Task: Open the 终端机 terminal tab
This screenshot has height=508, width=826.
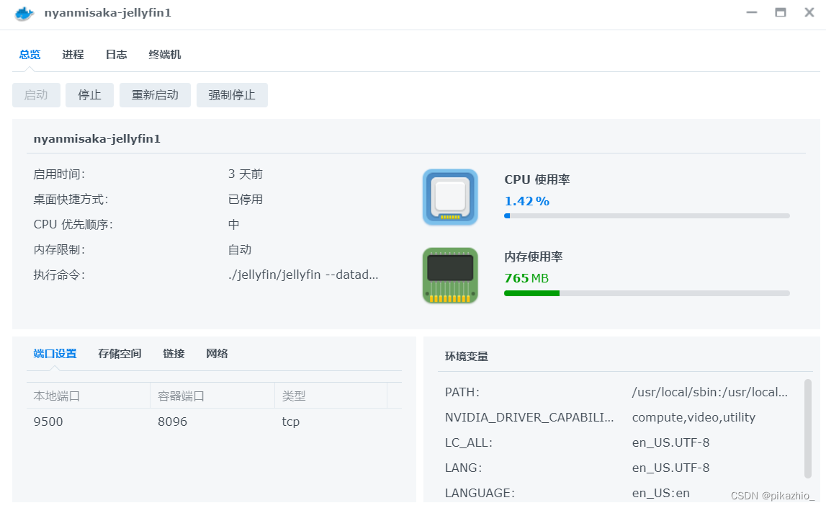Action: (x=165, y=54)
